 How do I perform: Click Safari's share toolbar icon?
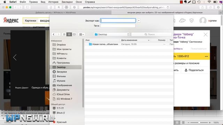[x=202, y=7]
